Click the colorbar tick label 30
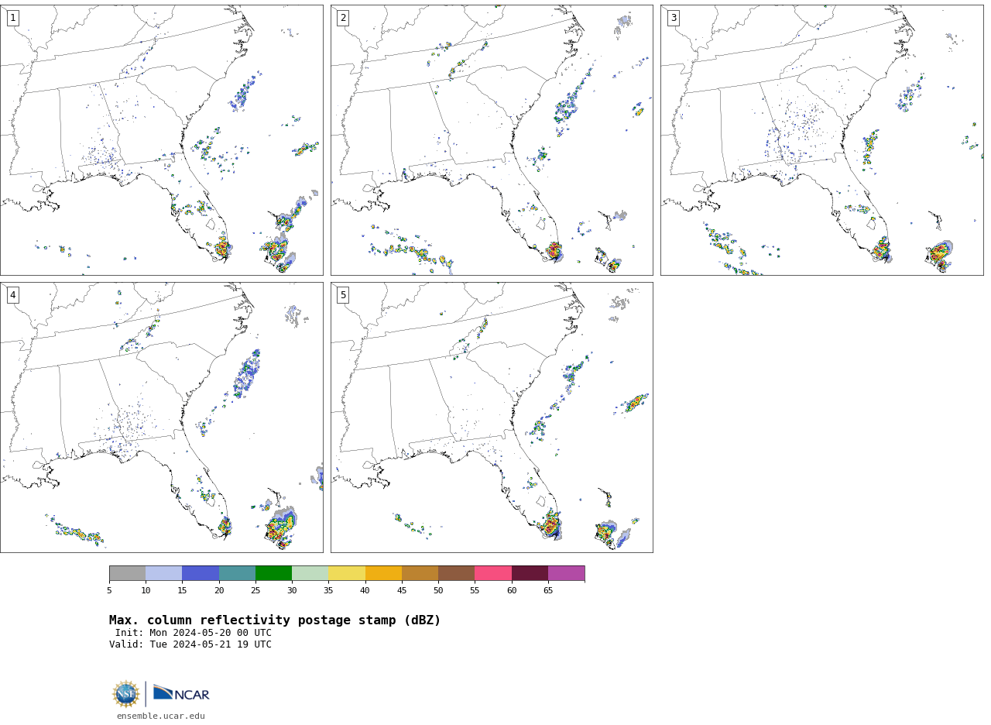 (x=292, y=591)
